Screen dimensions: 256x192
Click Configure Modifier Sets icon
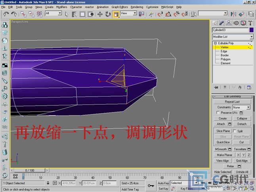click(249, 87)
